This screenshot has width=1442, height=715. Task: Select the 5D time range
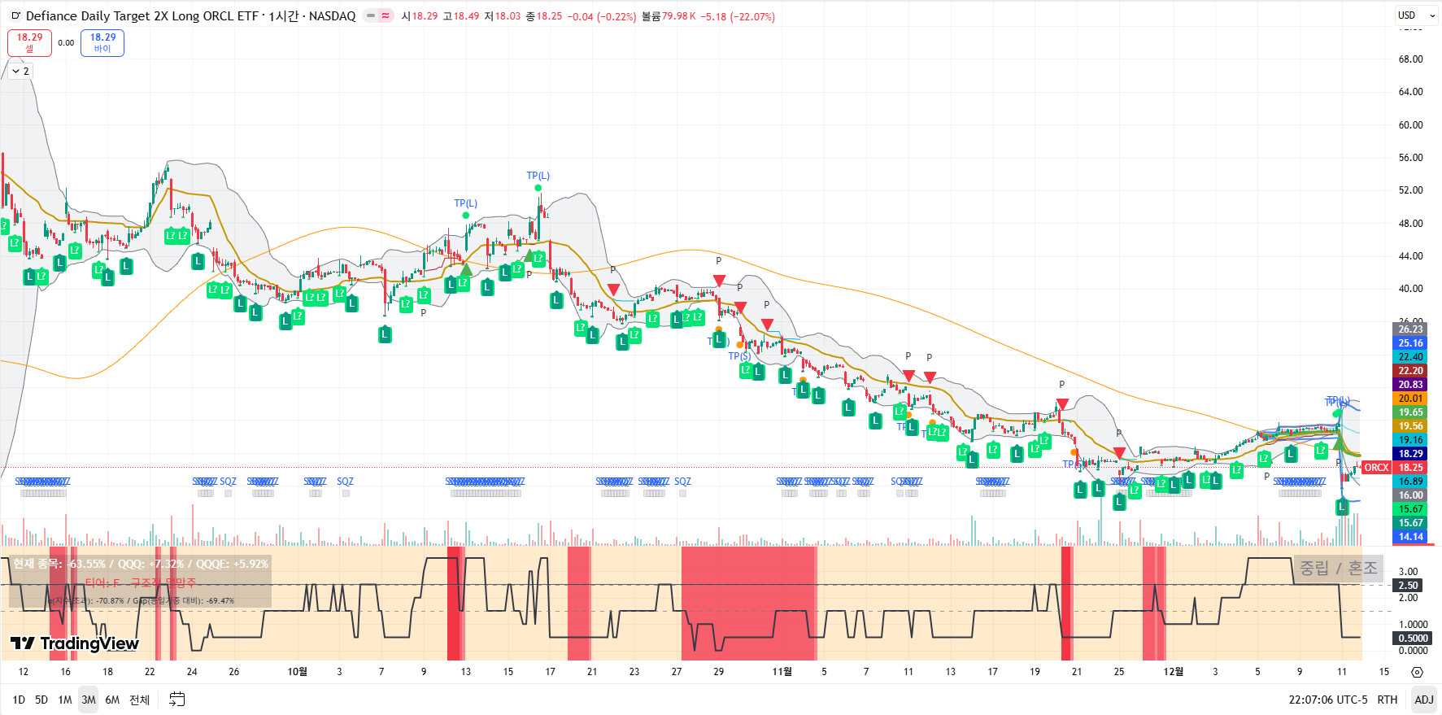coord(41,700)
